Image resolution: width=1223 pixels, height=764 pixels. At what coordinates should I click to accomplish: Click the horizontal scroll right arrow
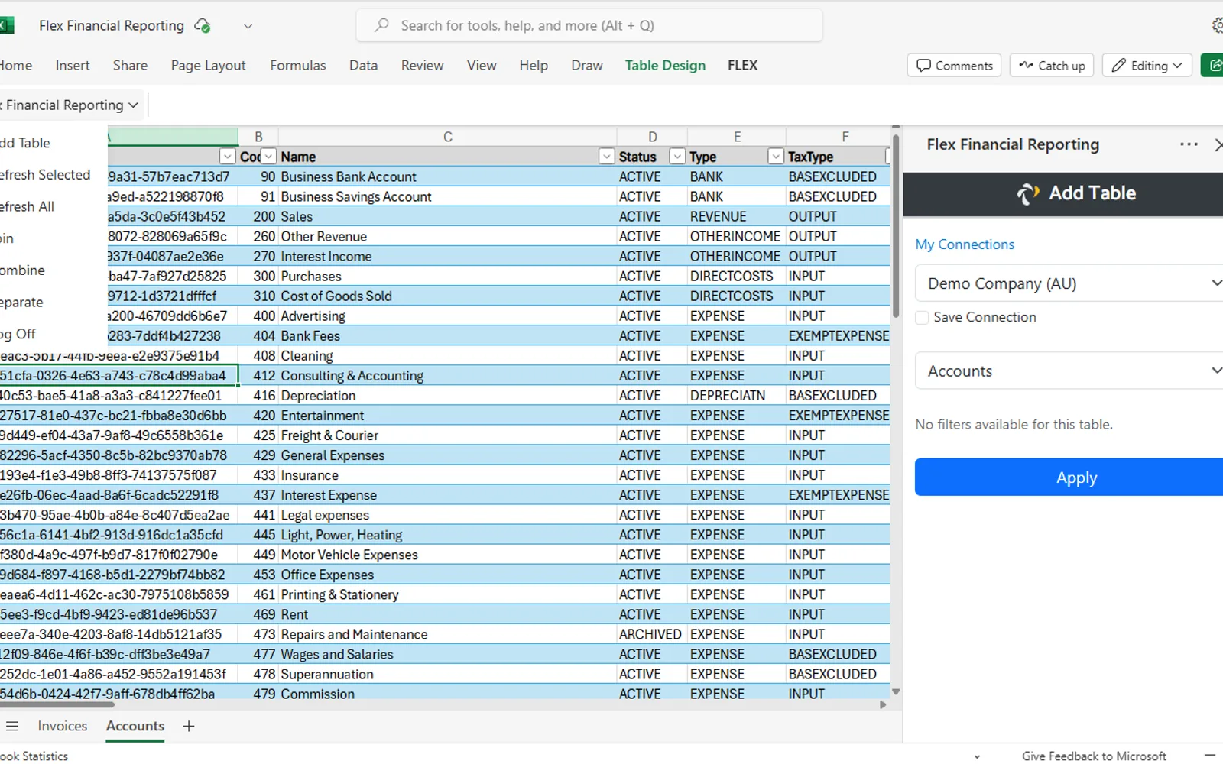coord(883,704)
